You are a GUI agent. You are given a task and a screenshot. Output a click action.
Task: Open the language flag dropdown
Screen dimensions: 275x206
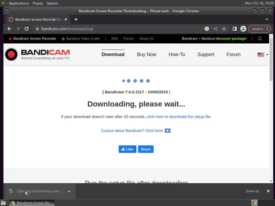point(263,55)
